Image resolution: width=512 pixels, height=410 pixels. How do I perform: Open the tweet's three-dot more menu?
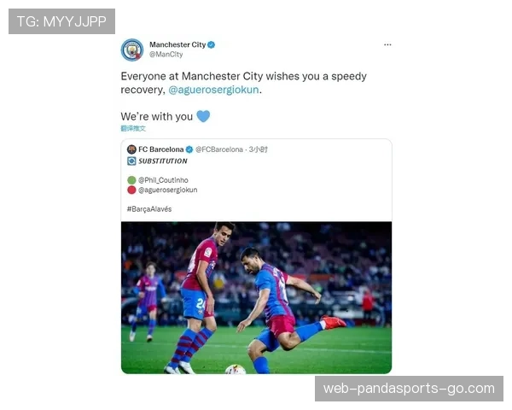[387, 44]
